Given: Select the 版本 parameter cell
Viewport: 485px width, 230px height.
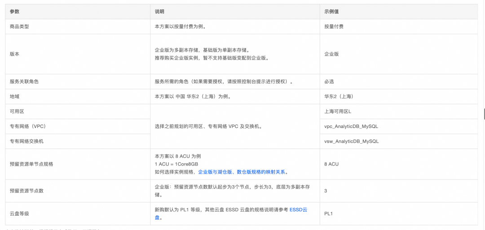Looking at the screenshot, I should point(78,54).
